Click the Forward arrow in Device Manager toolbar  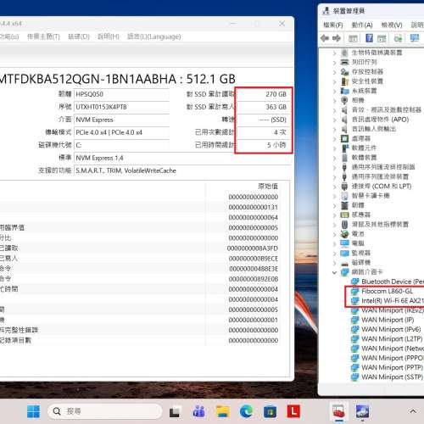click(x=337, y=38)
